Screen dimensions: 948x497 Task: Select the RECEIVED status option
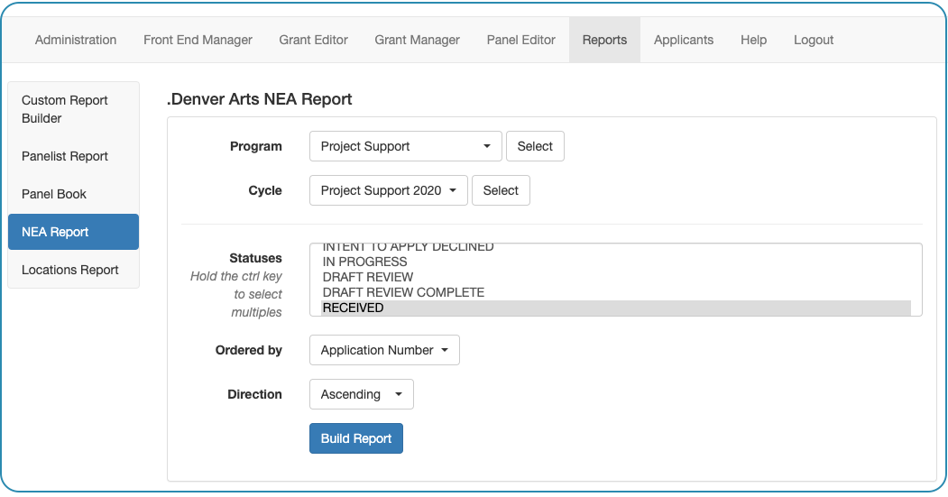(615, 308)
